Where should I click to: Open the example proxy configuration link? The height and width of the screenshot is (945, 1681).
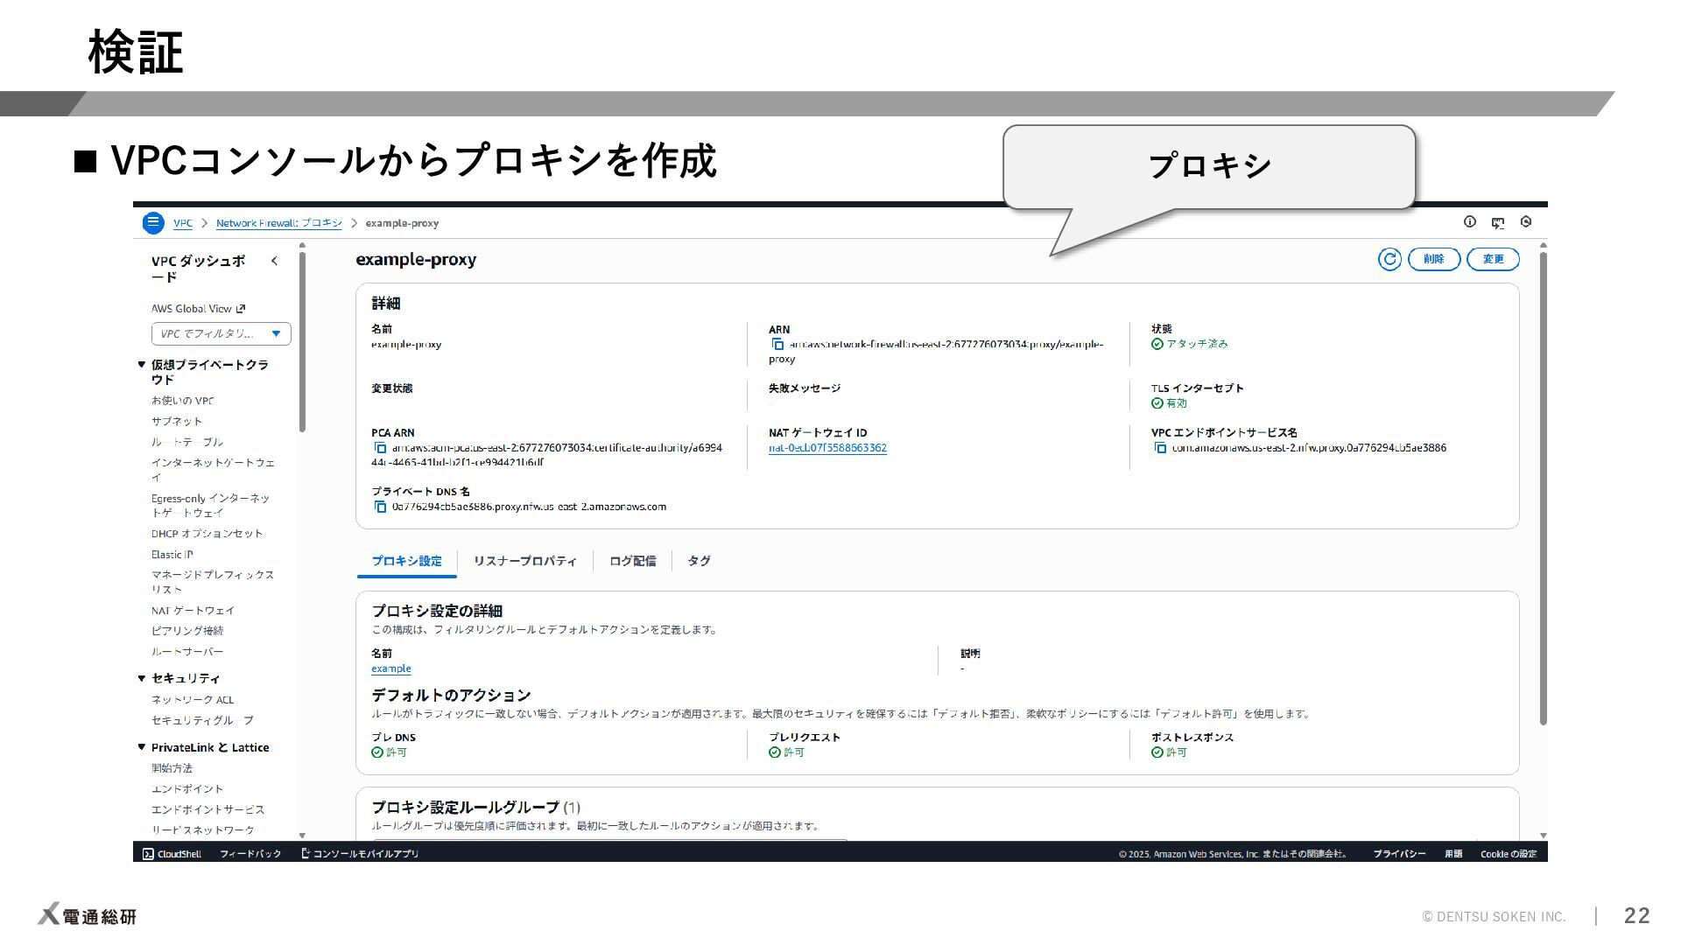[x=390, y=668]
